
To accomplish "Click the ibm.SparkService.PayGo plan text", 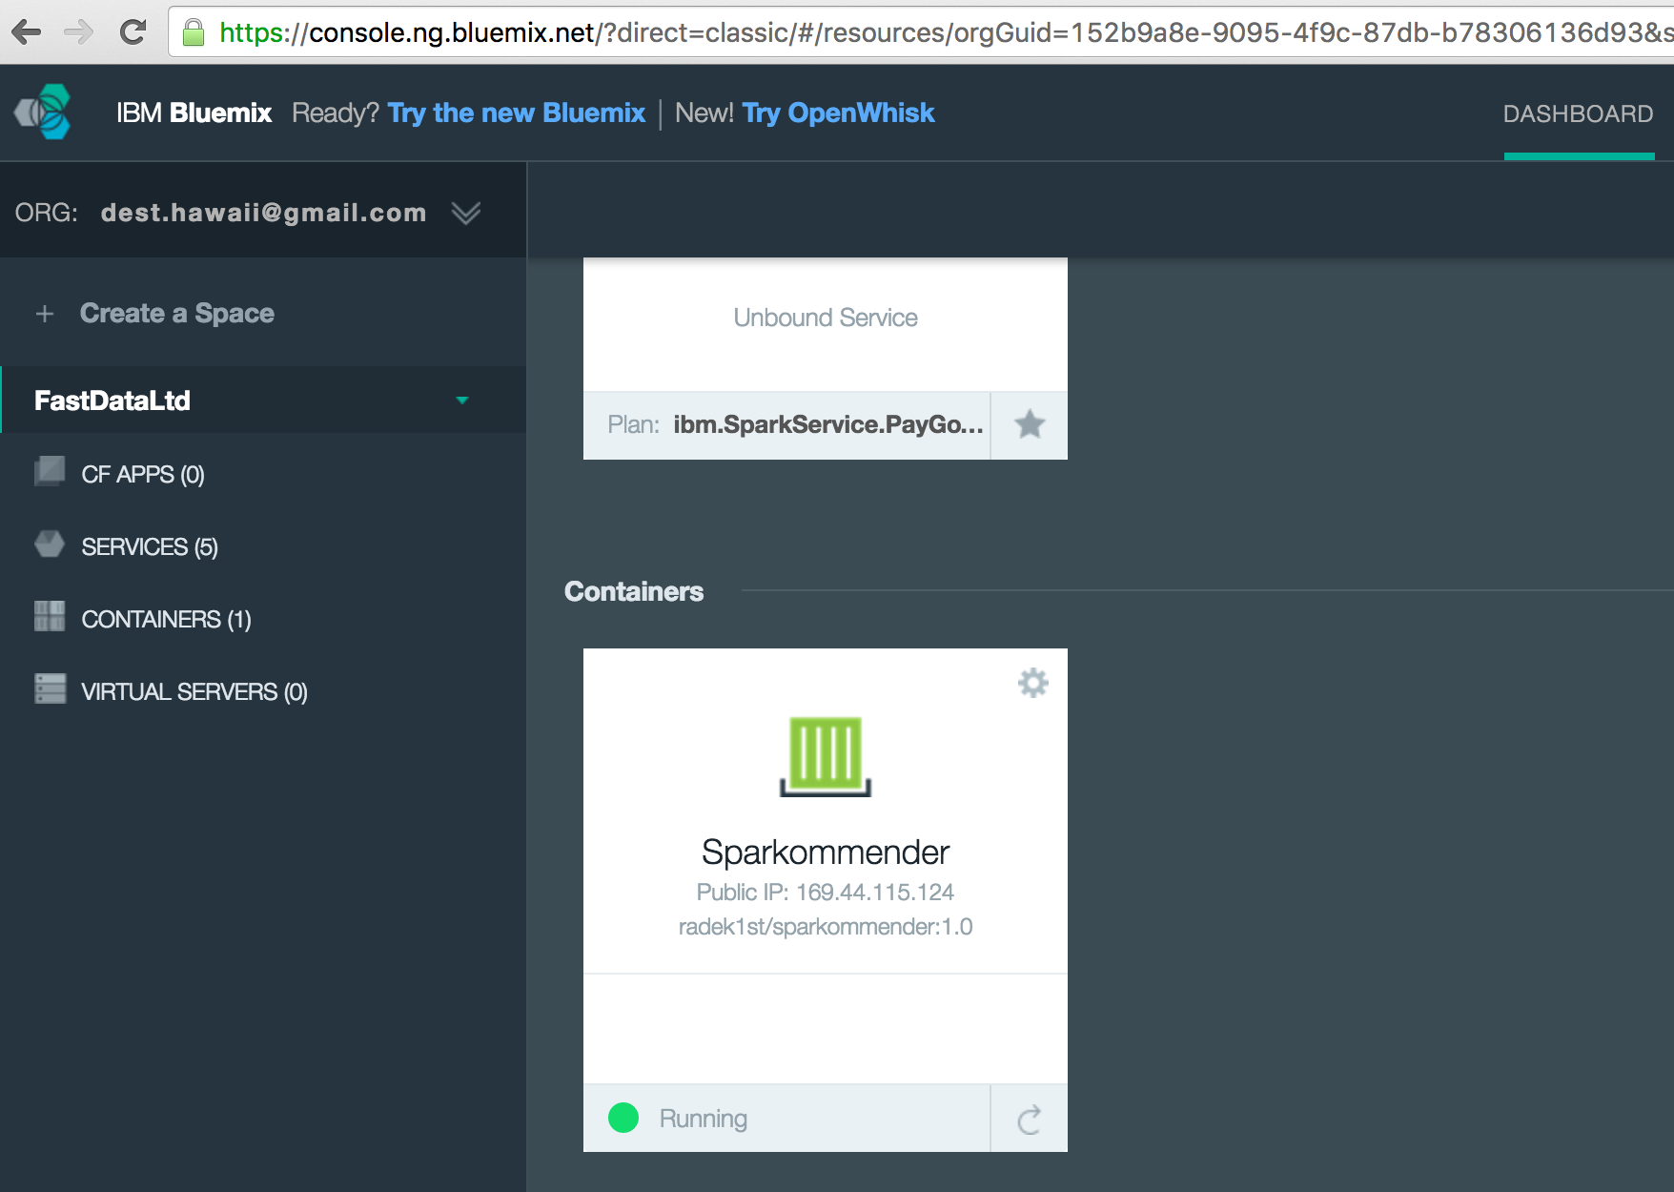I will coord(828,424).
